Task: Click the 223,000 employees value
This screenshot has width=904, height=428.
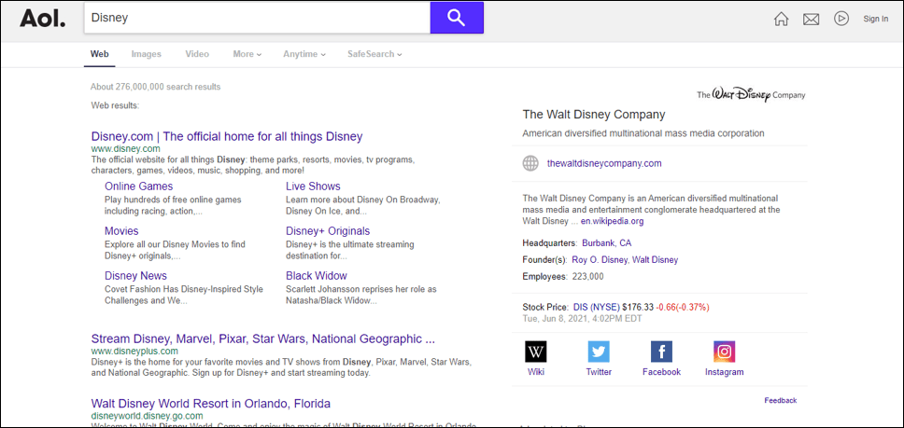Action: [588, 277]
